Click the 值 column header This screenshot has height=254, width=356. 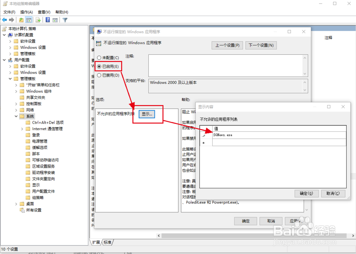(x=279, y=128)
